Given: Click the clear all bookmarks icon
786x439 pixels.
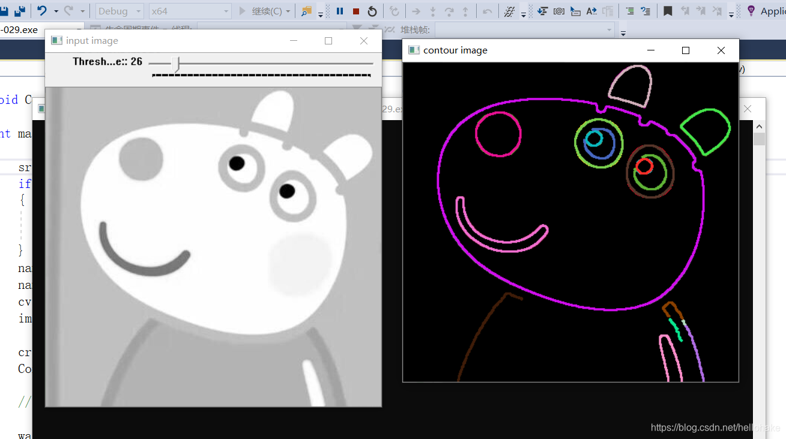Looking at the screenshot, I should coord(717,11).
